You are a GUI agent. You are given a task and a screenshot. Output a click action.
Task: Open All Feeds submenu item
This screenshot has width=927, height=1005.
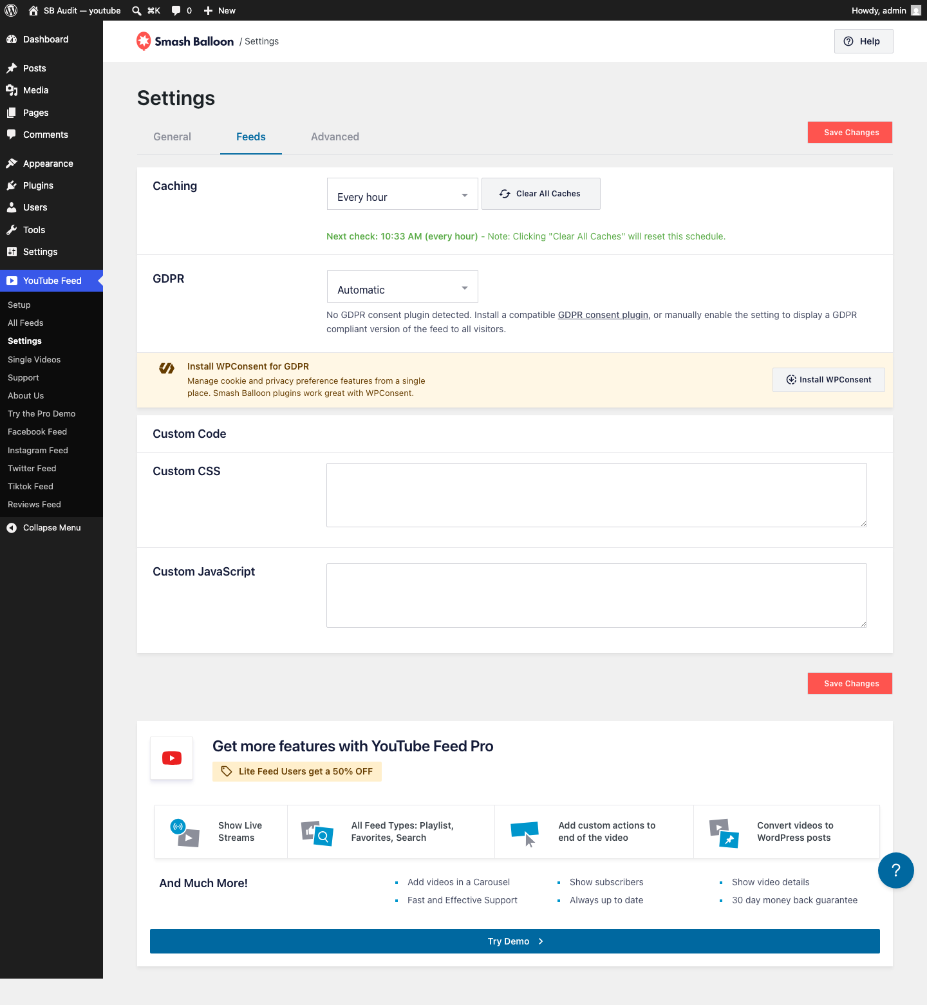(x=26, y=323)
